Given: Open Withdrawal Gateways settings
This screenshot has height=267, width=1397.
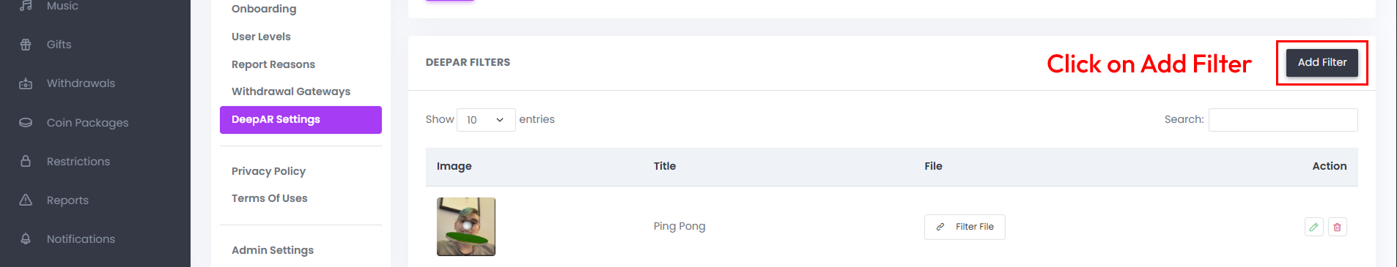Looking at the screenshot, I should point(291,91).
